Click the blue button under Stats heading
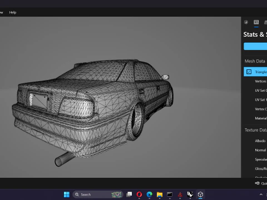Screen dimensions: 267x200 (255, 46)
